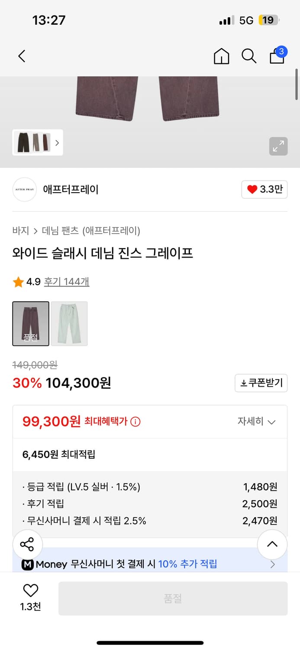Toggle product wishlist heart 1.3천
The height and width of the screenshot is (651, 300).
30,597
